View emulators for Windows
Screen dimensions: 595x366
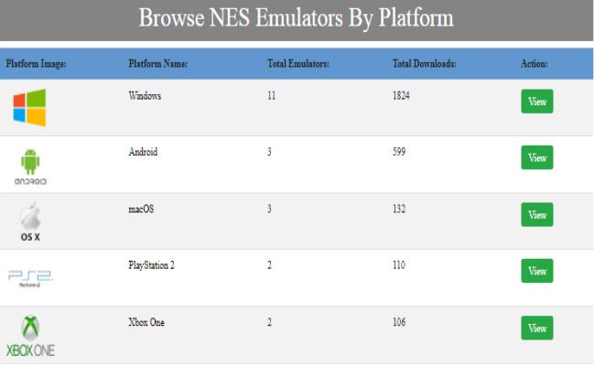point(537,102)
